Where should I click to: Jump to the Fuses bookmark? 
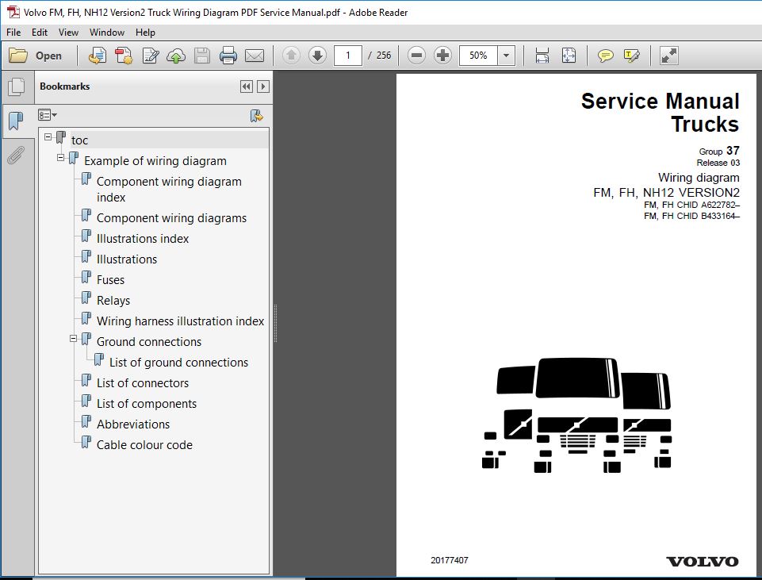click(110, 280)
